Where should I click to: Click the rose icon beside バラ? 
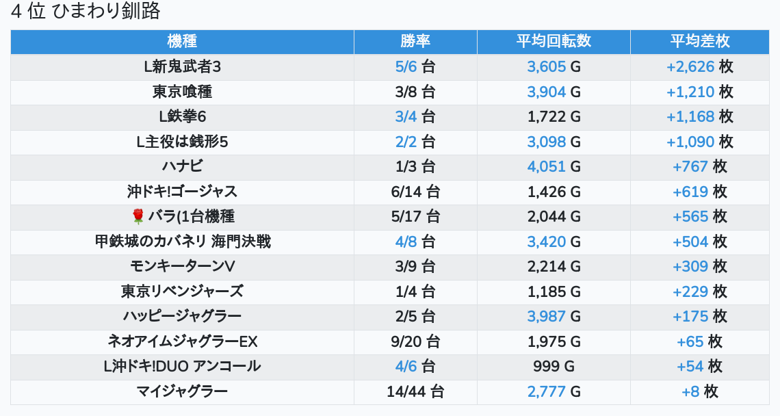[138, 217]
